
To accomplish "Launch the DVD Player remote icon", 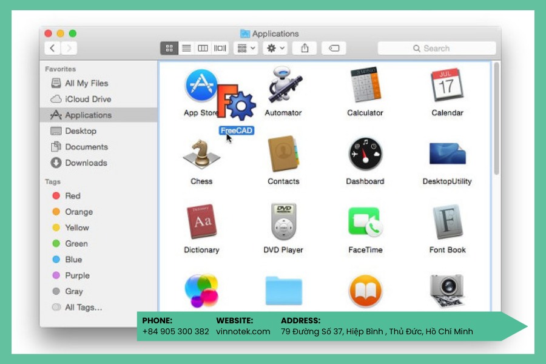I will (x=283, y=222).
